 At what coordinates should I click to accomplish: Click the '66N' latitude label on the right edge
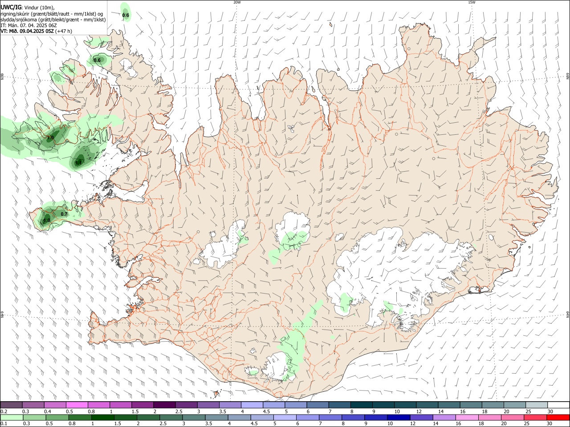pyautogui.click(x=568, y=77)
